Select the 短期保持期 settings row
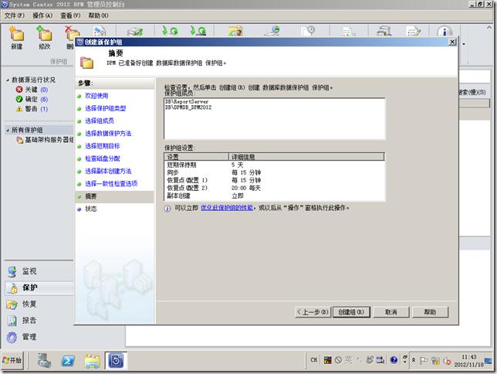 tap(274, 165)
